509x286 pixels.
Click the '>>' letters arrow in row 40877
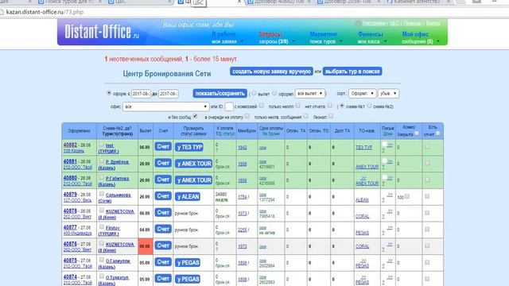pyautogui.click(x=390, y=228)
